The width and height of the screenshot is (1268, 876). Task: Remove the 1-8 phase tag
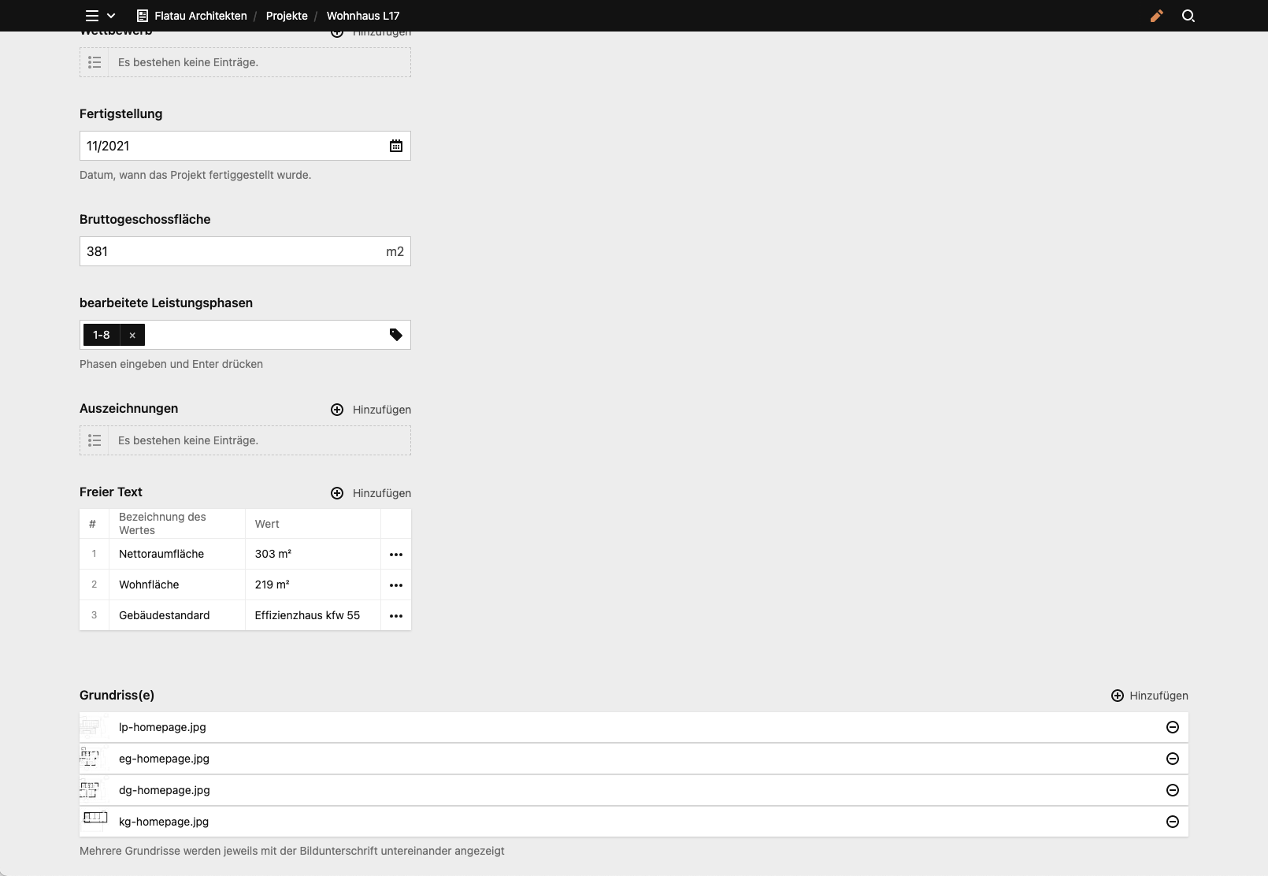coord(132,335)
